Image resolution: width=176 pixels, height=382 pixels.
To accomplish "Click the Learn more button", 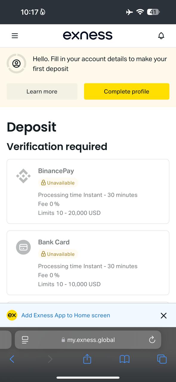I will 42,92.
